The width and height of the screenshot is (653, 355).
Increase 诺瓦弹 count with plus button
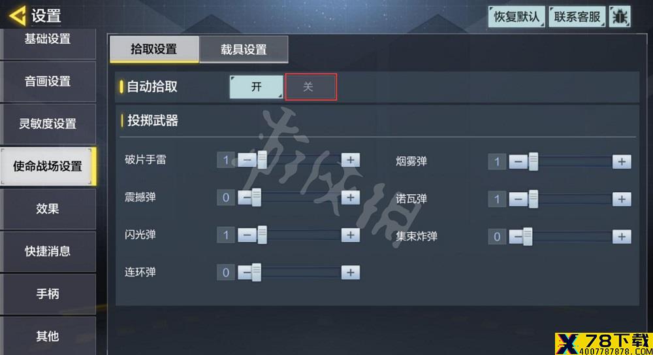point(622,199)
